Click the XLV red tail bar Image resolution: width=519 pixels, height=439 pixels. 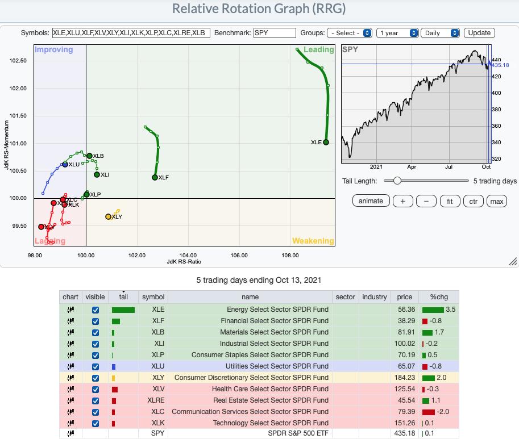point(115,390)
